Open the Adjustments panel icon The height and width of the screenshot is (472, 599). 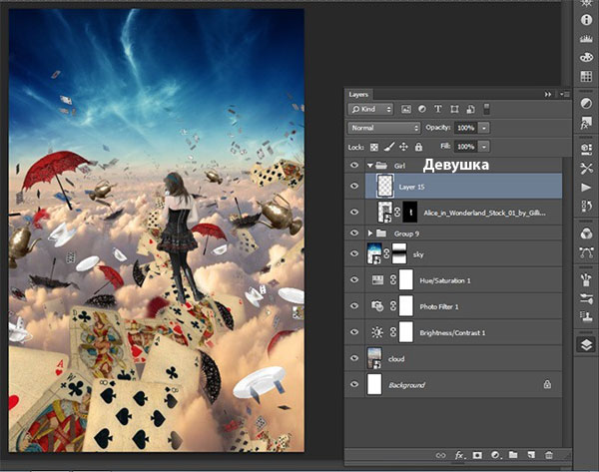coord(586,104)
